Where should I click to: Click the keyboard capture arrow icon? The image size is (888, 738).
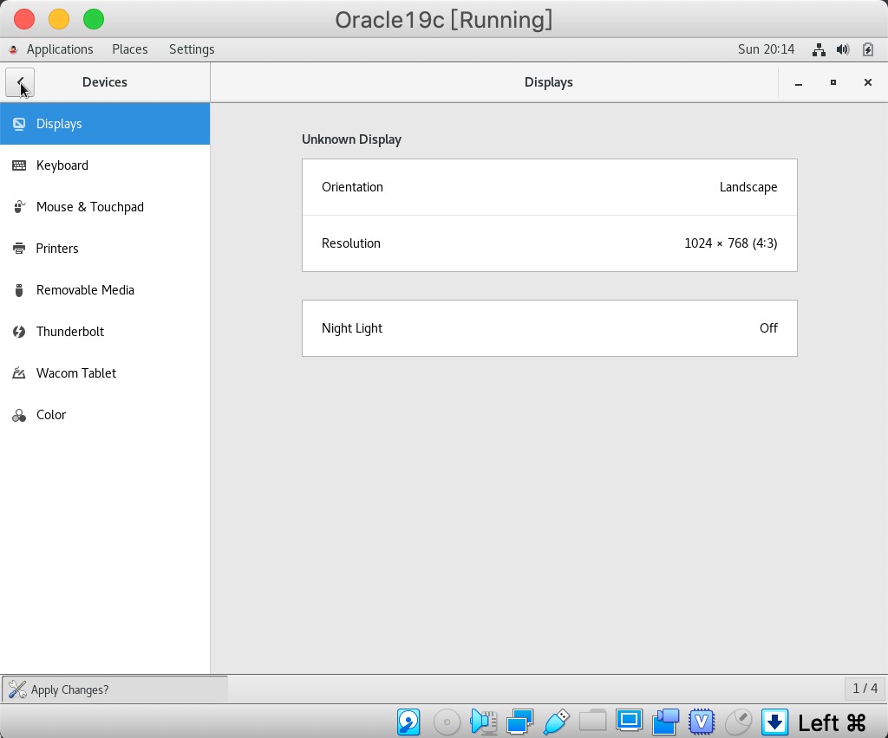(774, 722)
